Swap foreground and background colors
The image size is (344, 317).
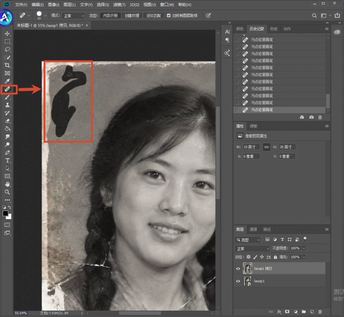(9, 207)
